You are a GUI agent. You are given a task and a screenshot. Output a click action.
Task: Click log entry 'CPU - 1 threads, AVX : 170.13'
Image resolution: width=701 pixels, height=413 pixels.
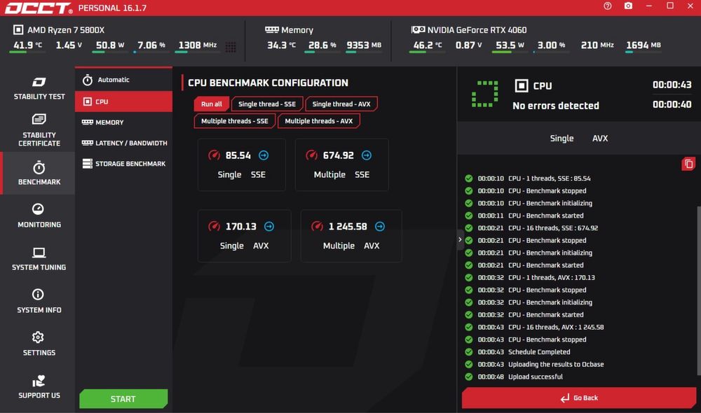(551, 277)
